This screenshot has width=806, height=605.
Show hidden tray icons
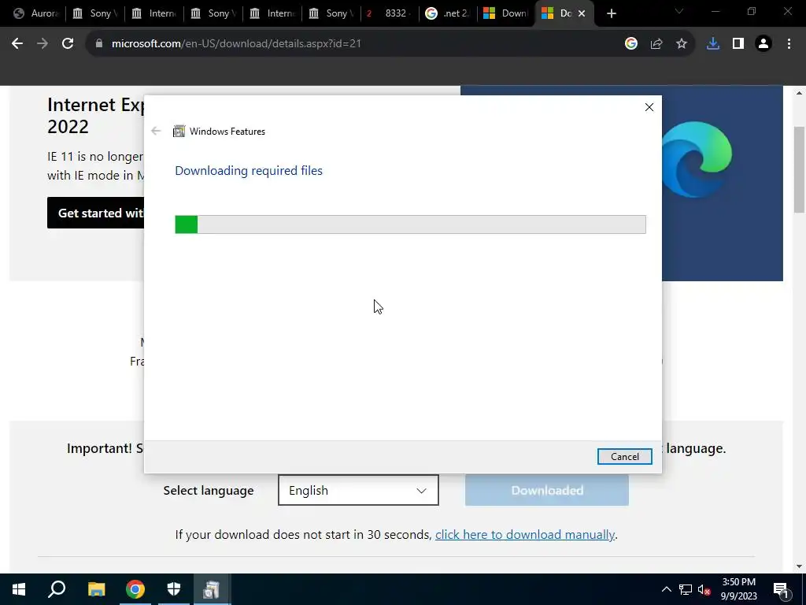[x=666, y=589]
